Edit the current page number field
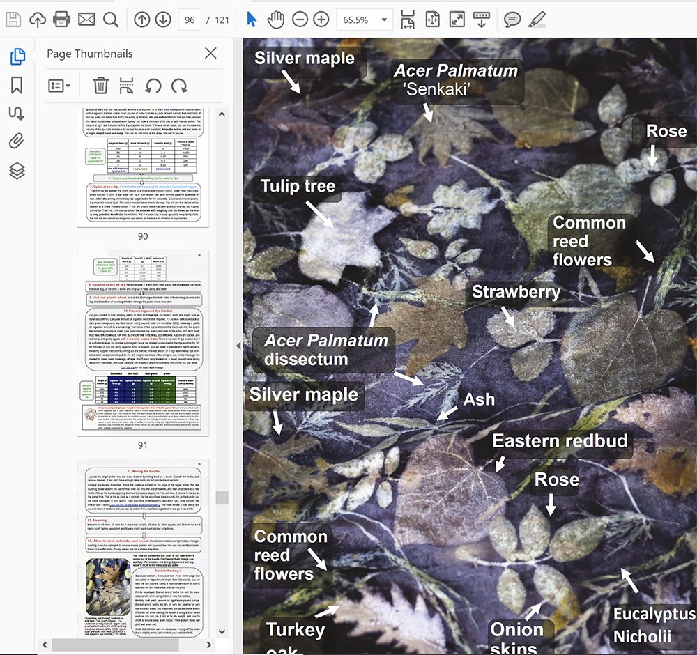The width and height of the screenshot is (697, 655). 190,20
